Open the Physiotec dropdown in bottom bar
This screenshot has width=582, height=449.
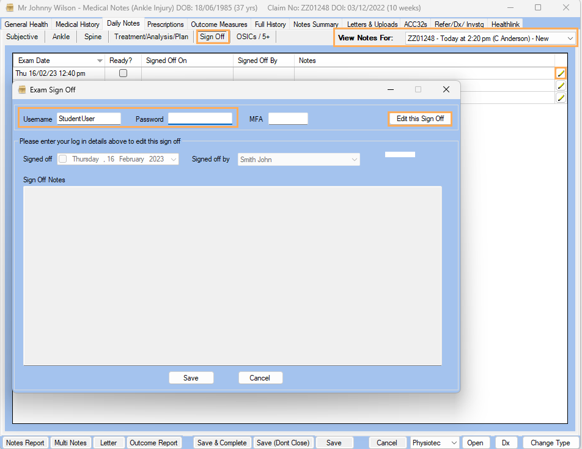453,443
